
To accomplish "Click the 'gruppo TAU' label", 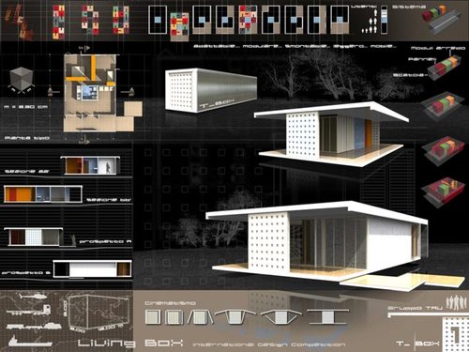I will [x=415, y=308].
